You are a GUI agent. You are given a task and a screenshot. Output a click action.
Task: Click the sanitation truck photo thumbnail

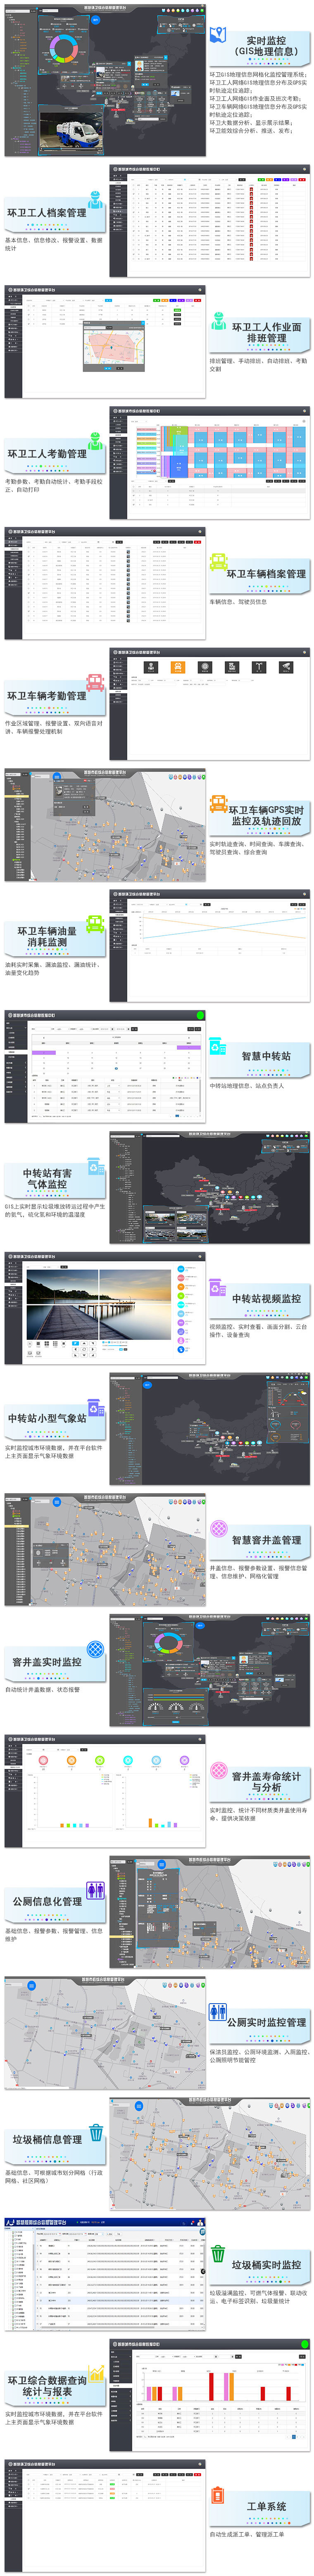point(71,131)
